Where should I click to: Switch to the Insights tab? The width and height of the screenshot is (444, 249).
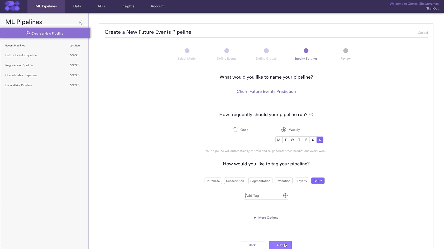(128, 6)
